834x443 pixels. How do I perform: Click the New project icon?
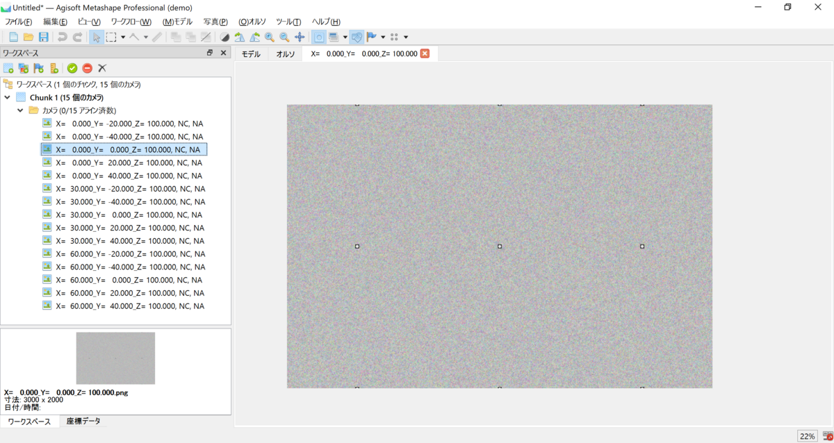click(x=13, y=37)
